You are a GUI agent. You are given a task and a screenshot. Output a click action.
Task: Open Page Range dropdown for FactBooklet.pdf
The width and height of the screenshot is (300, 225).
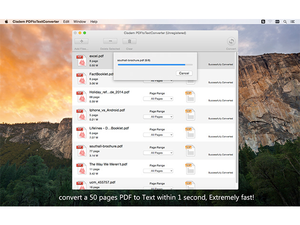[x=158, y=81]
